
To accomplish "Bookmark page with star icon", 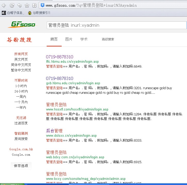I will click(x=27, y=5).
